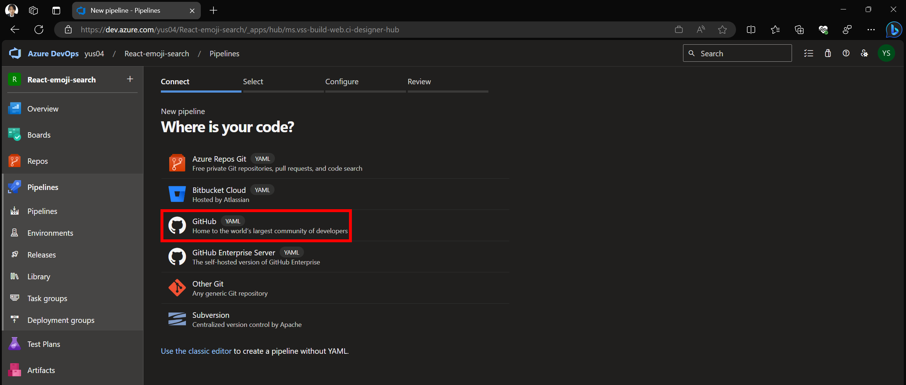
Task: Open the User settings icon
Action: (865, 53)
